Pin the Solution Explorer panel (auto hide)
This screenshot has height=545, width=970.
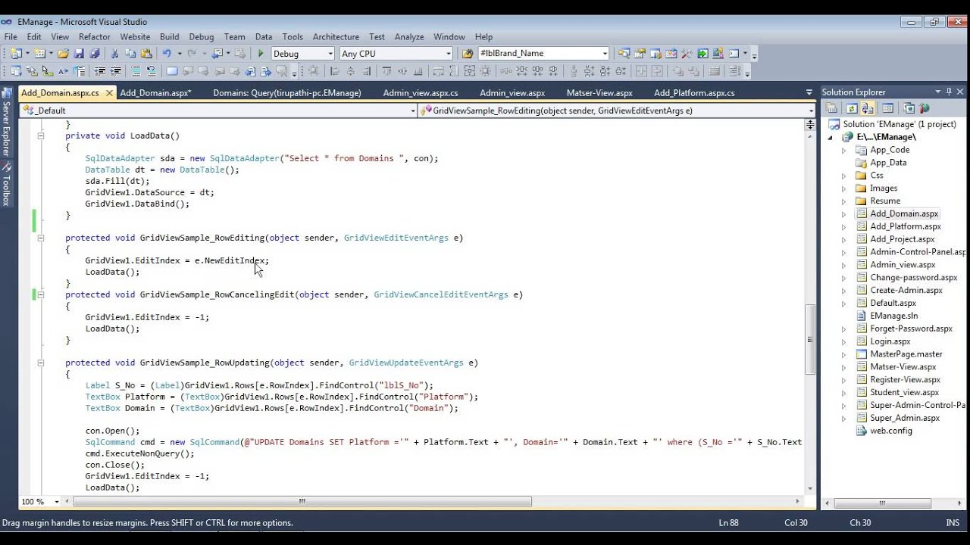(x=949, y=92)
